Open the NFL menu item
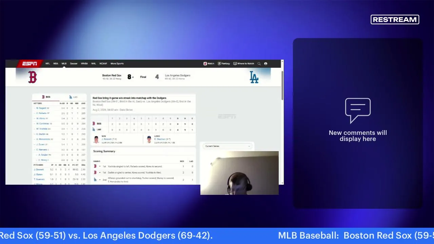The width and height of the screenshot is (434, 244). point(47,64)
